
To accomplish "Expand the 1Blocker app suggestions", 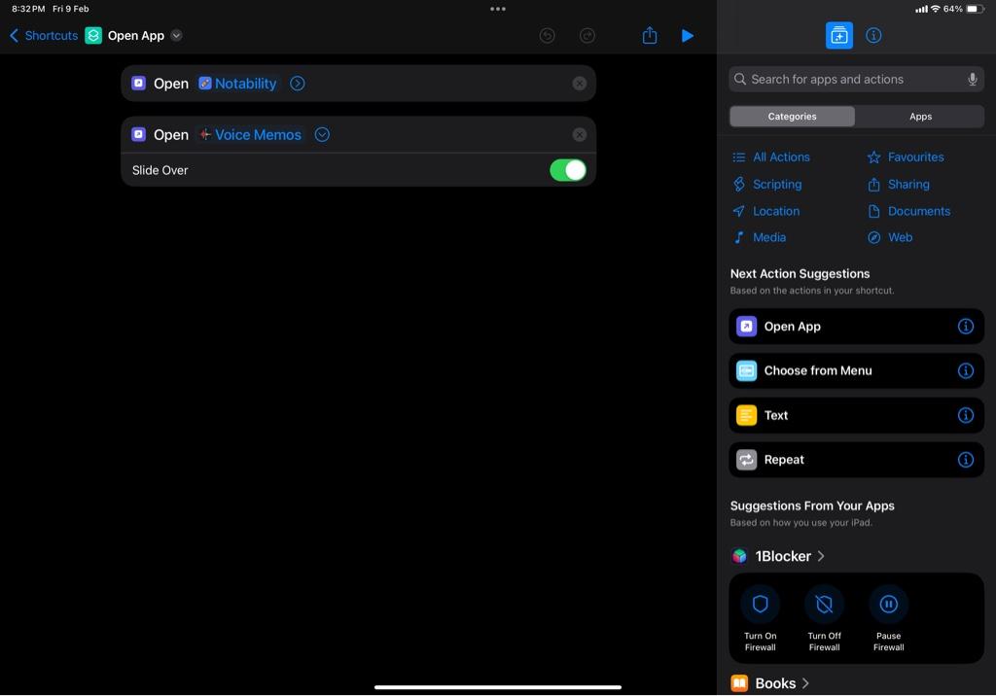I will pyautogui.click(x=777, y=556).
